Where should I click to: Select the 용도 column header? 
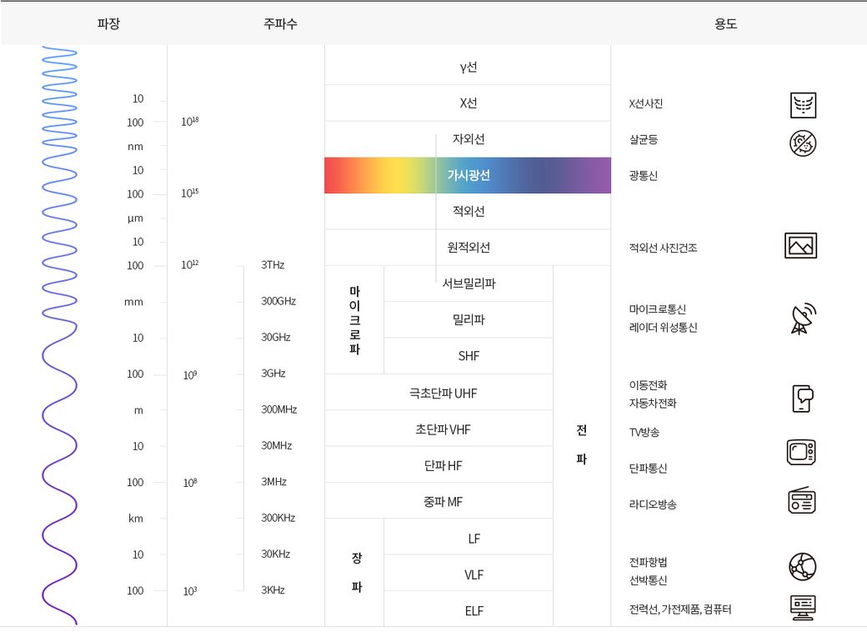(x=725, y=23)
